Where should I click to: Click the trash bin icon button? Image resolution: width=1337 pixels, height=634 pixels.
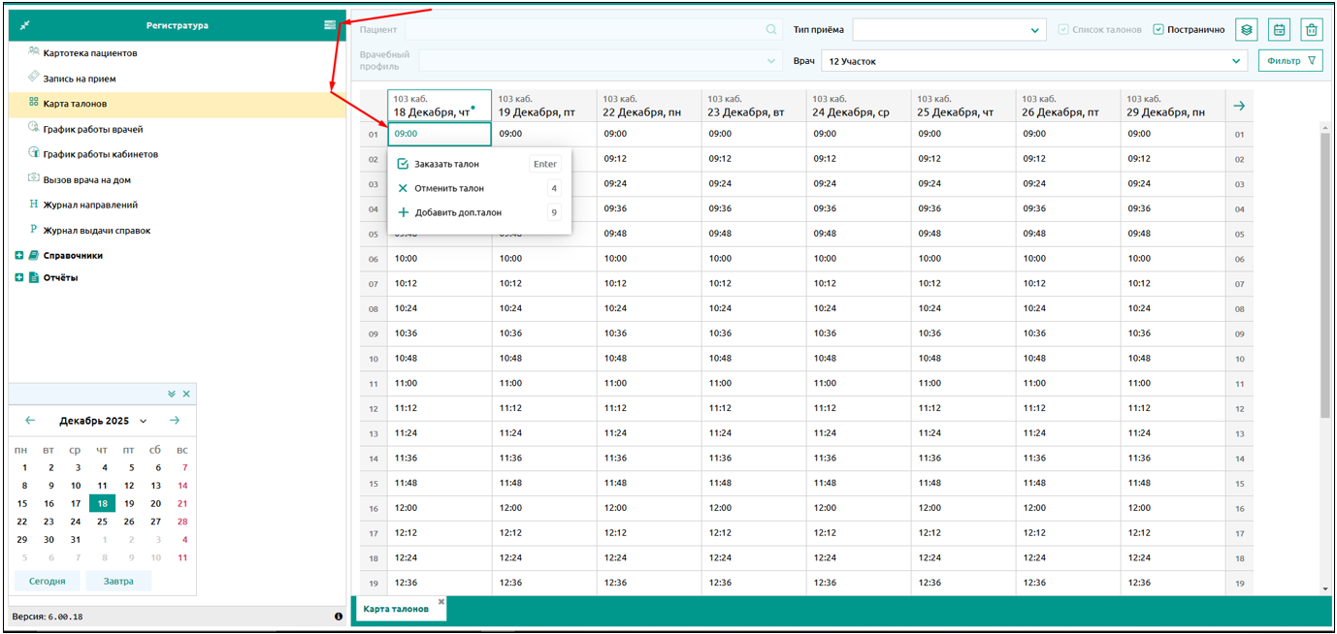(x=1311, y=30)
